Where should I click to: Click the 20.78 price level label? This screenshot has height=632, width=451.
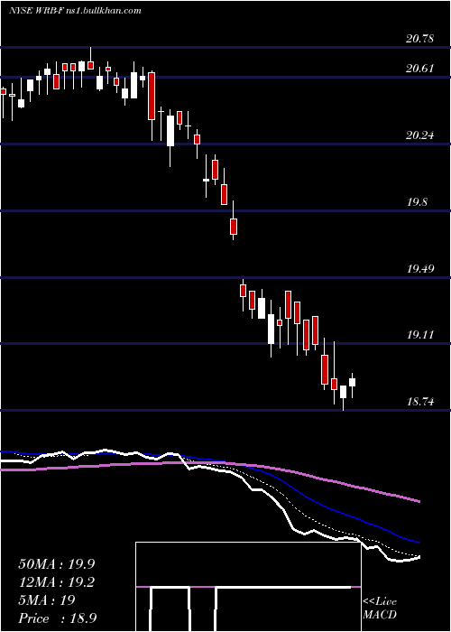point(420,39)
